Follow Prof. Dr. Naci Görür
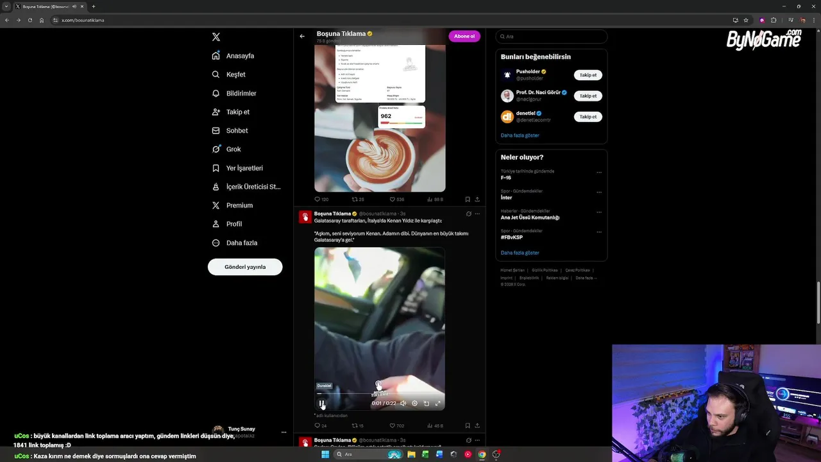 click(x=588, y=96)
